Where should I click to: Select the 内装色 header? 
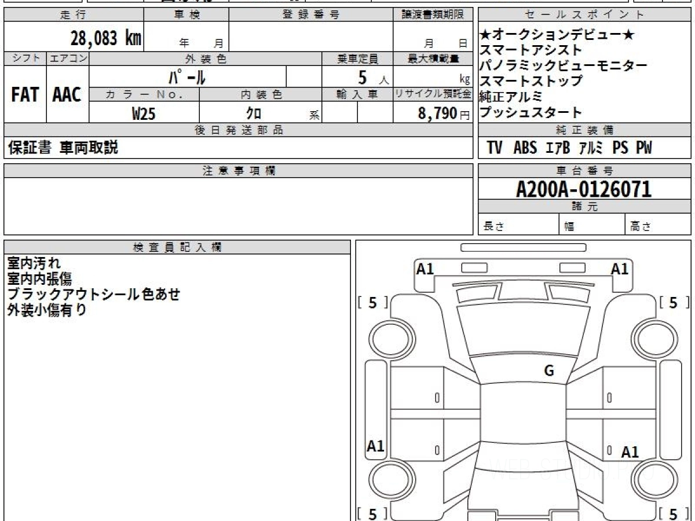point(261,95)
